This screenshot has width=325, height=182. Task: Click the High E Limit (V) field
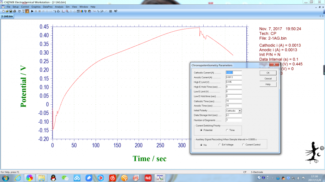click(x=234, y=82)
